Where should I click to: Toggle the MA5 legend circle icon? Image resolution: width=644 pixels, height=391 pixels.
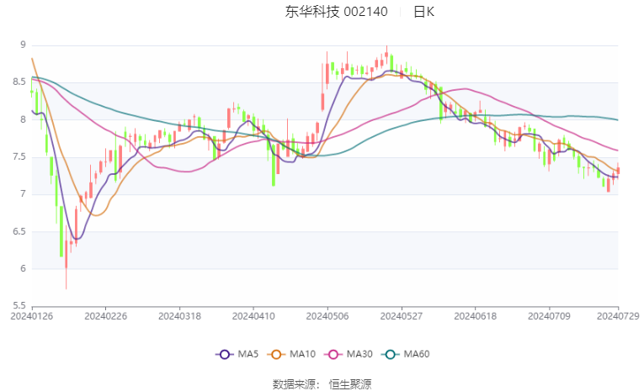pyautogui.click(x=225, y=355)
